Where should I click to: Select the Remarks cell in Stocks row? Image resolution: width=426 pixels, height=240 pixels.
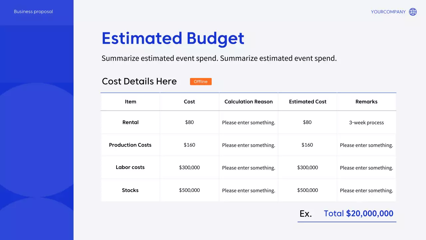(366, 191)
